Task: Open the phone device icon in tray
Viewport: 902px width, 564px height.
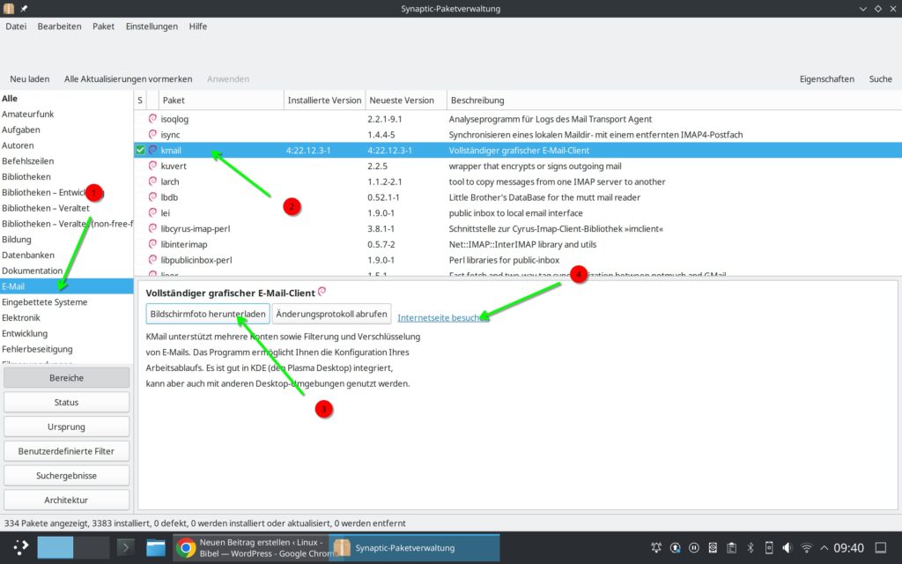Action: pyautogui.click(x=768, y=547)
